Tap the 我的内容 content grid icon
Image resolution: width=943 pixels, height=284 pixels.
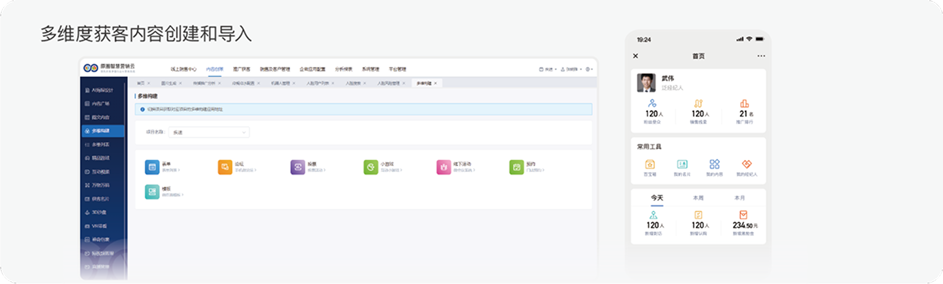[x=714, y=165]
